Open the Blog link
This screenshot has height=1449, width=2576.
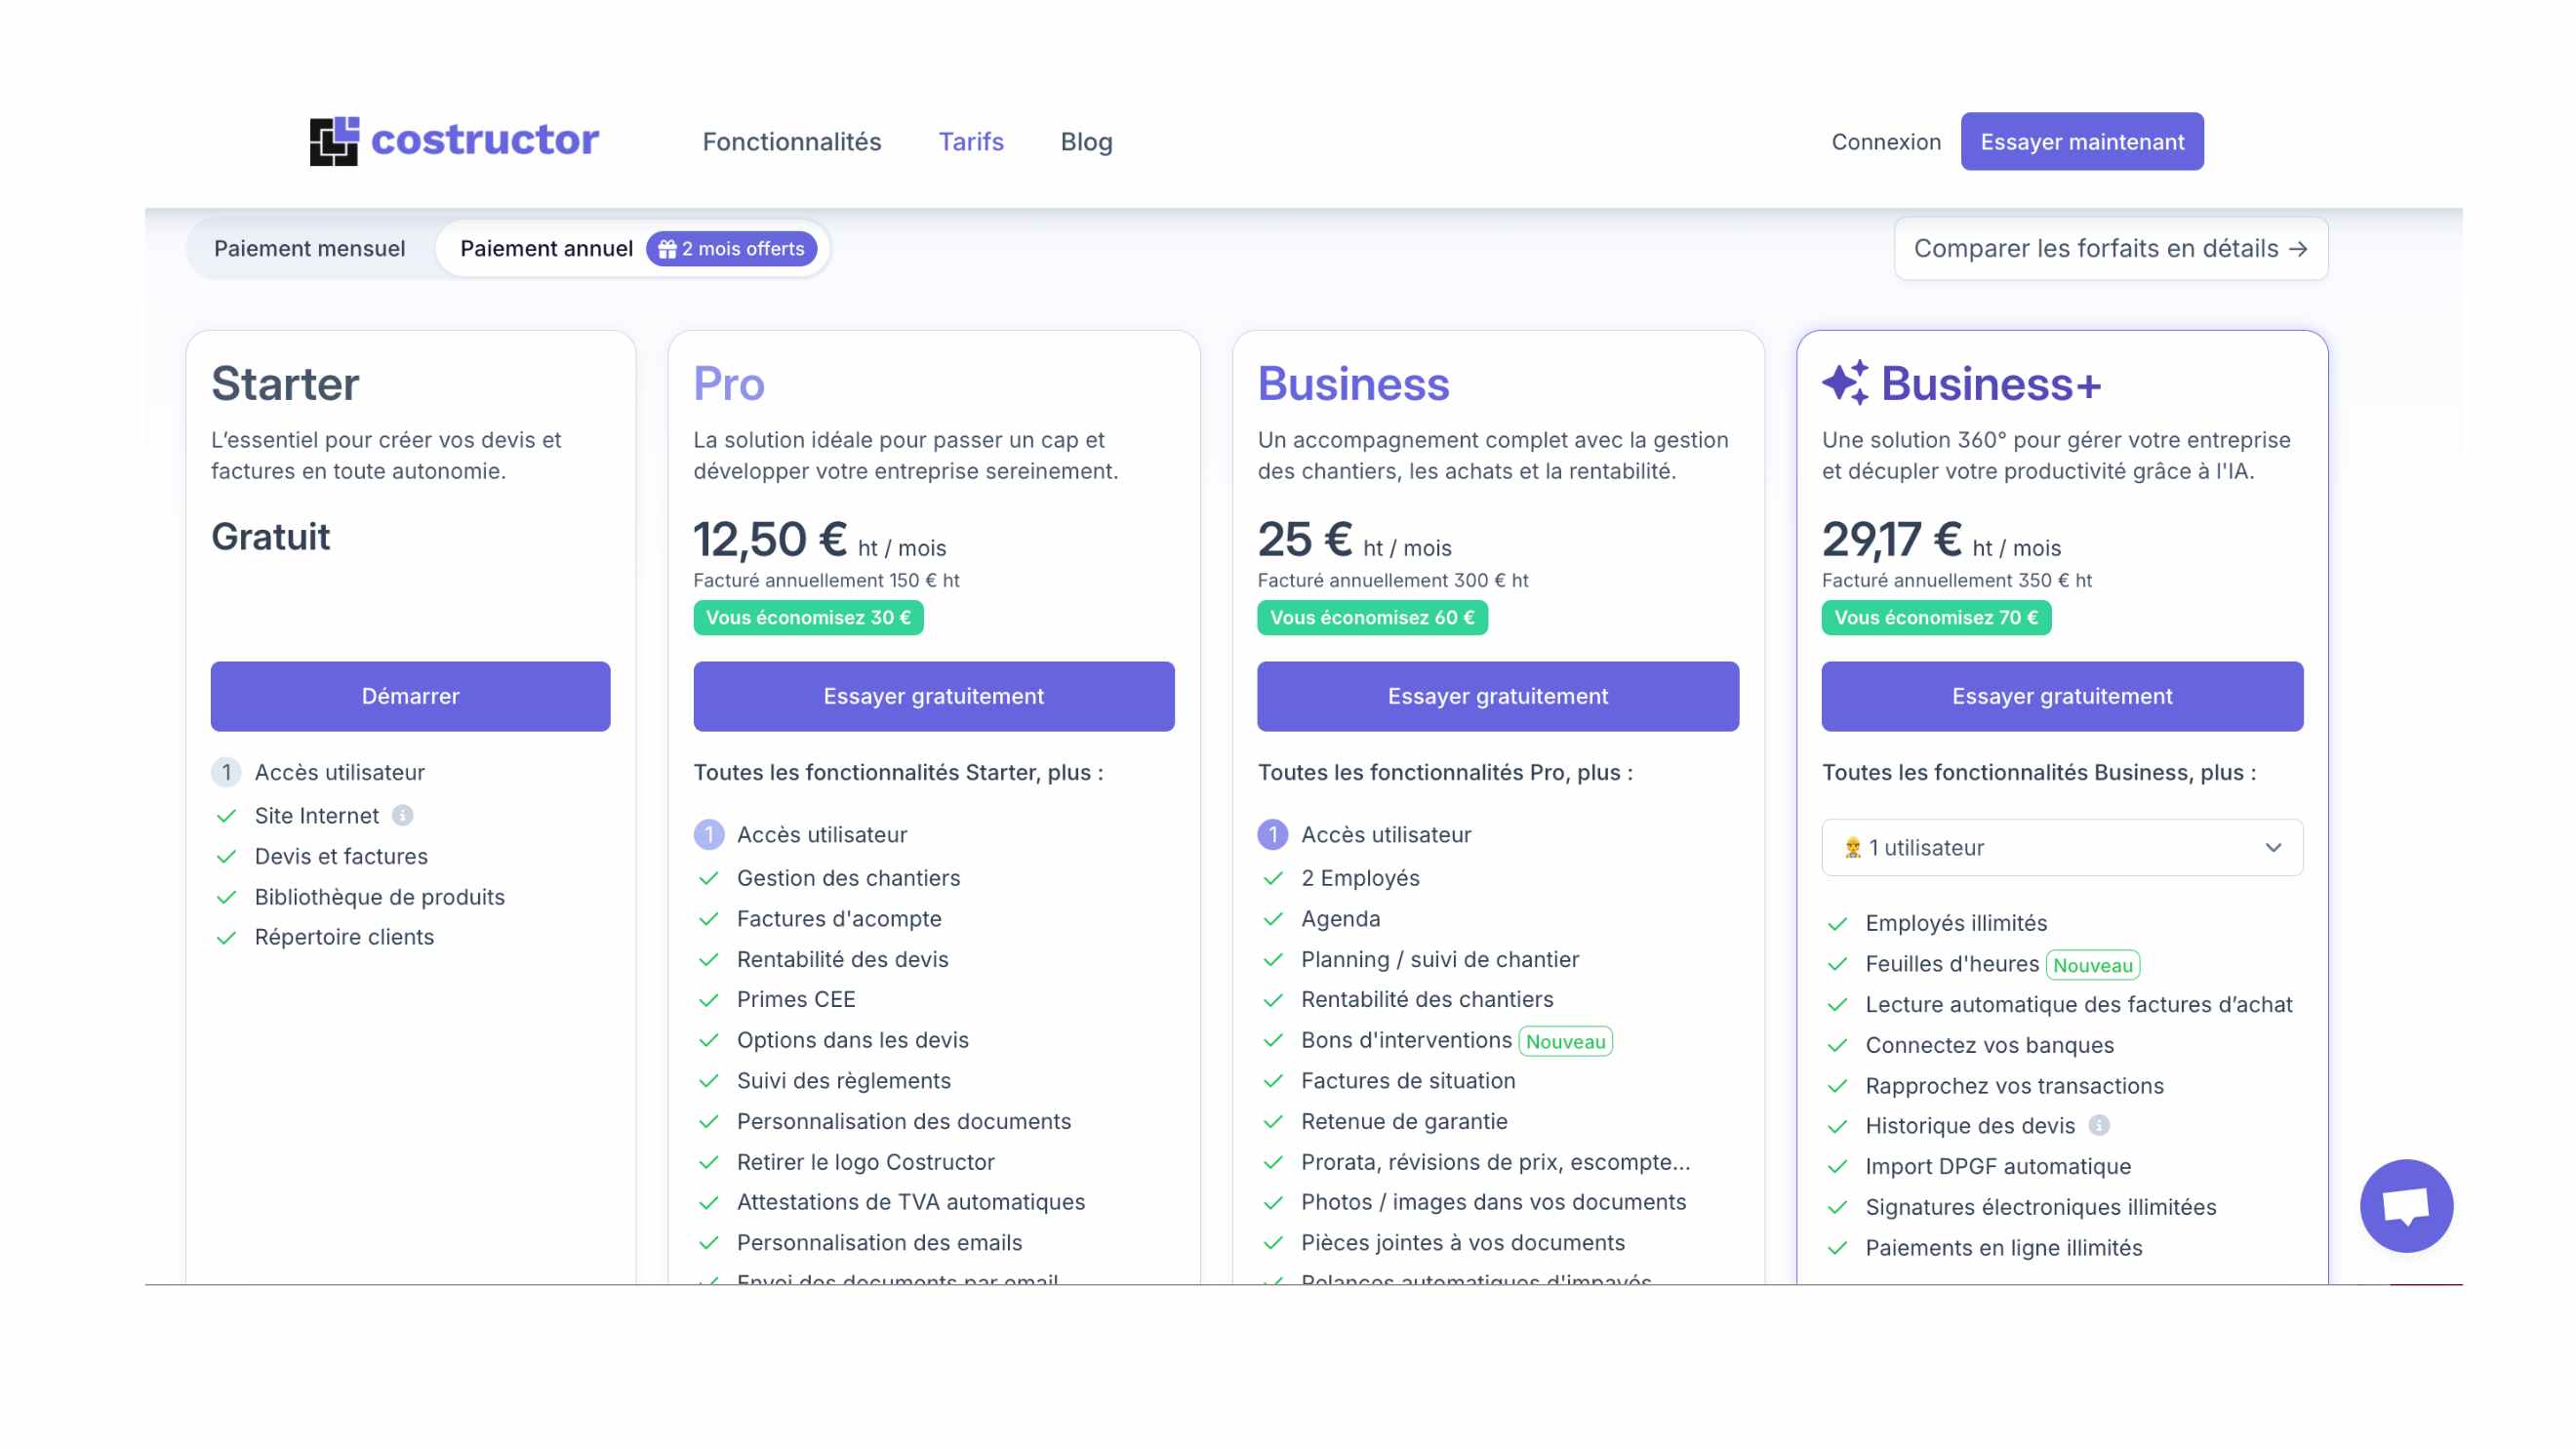tap(1086, 142)
